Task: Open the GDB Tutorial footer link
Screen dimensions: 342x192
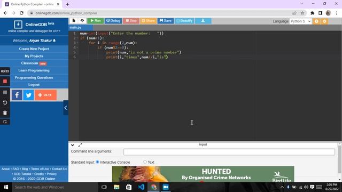Action: coord(22,174)
